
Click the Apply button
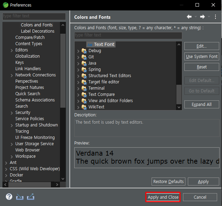point(203,181)
